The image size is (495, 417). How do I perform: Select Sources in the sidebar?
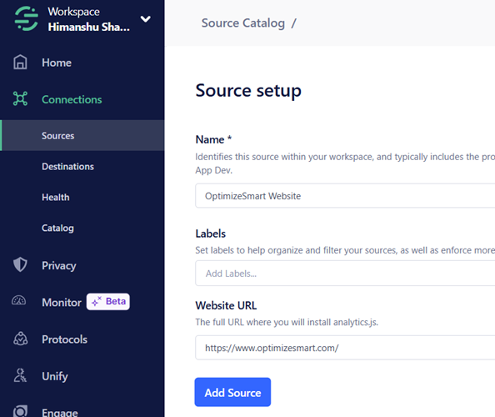click(82, 135)
